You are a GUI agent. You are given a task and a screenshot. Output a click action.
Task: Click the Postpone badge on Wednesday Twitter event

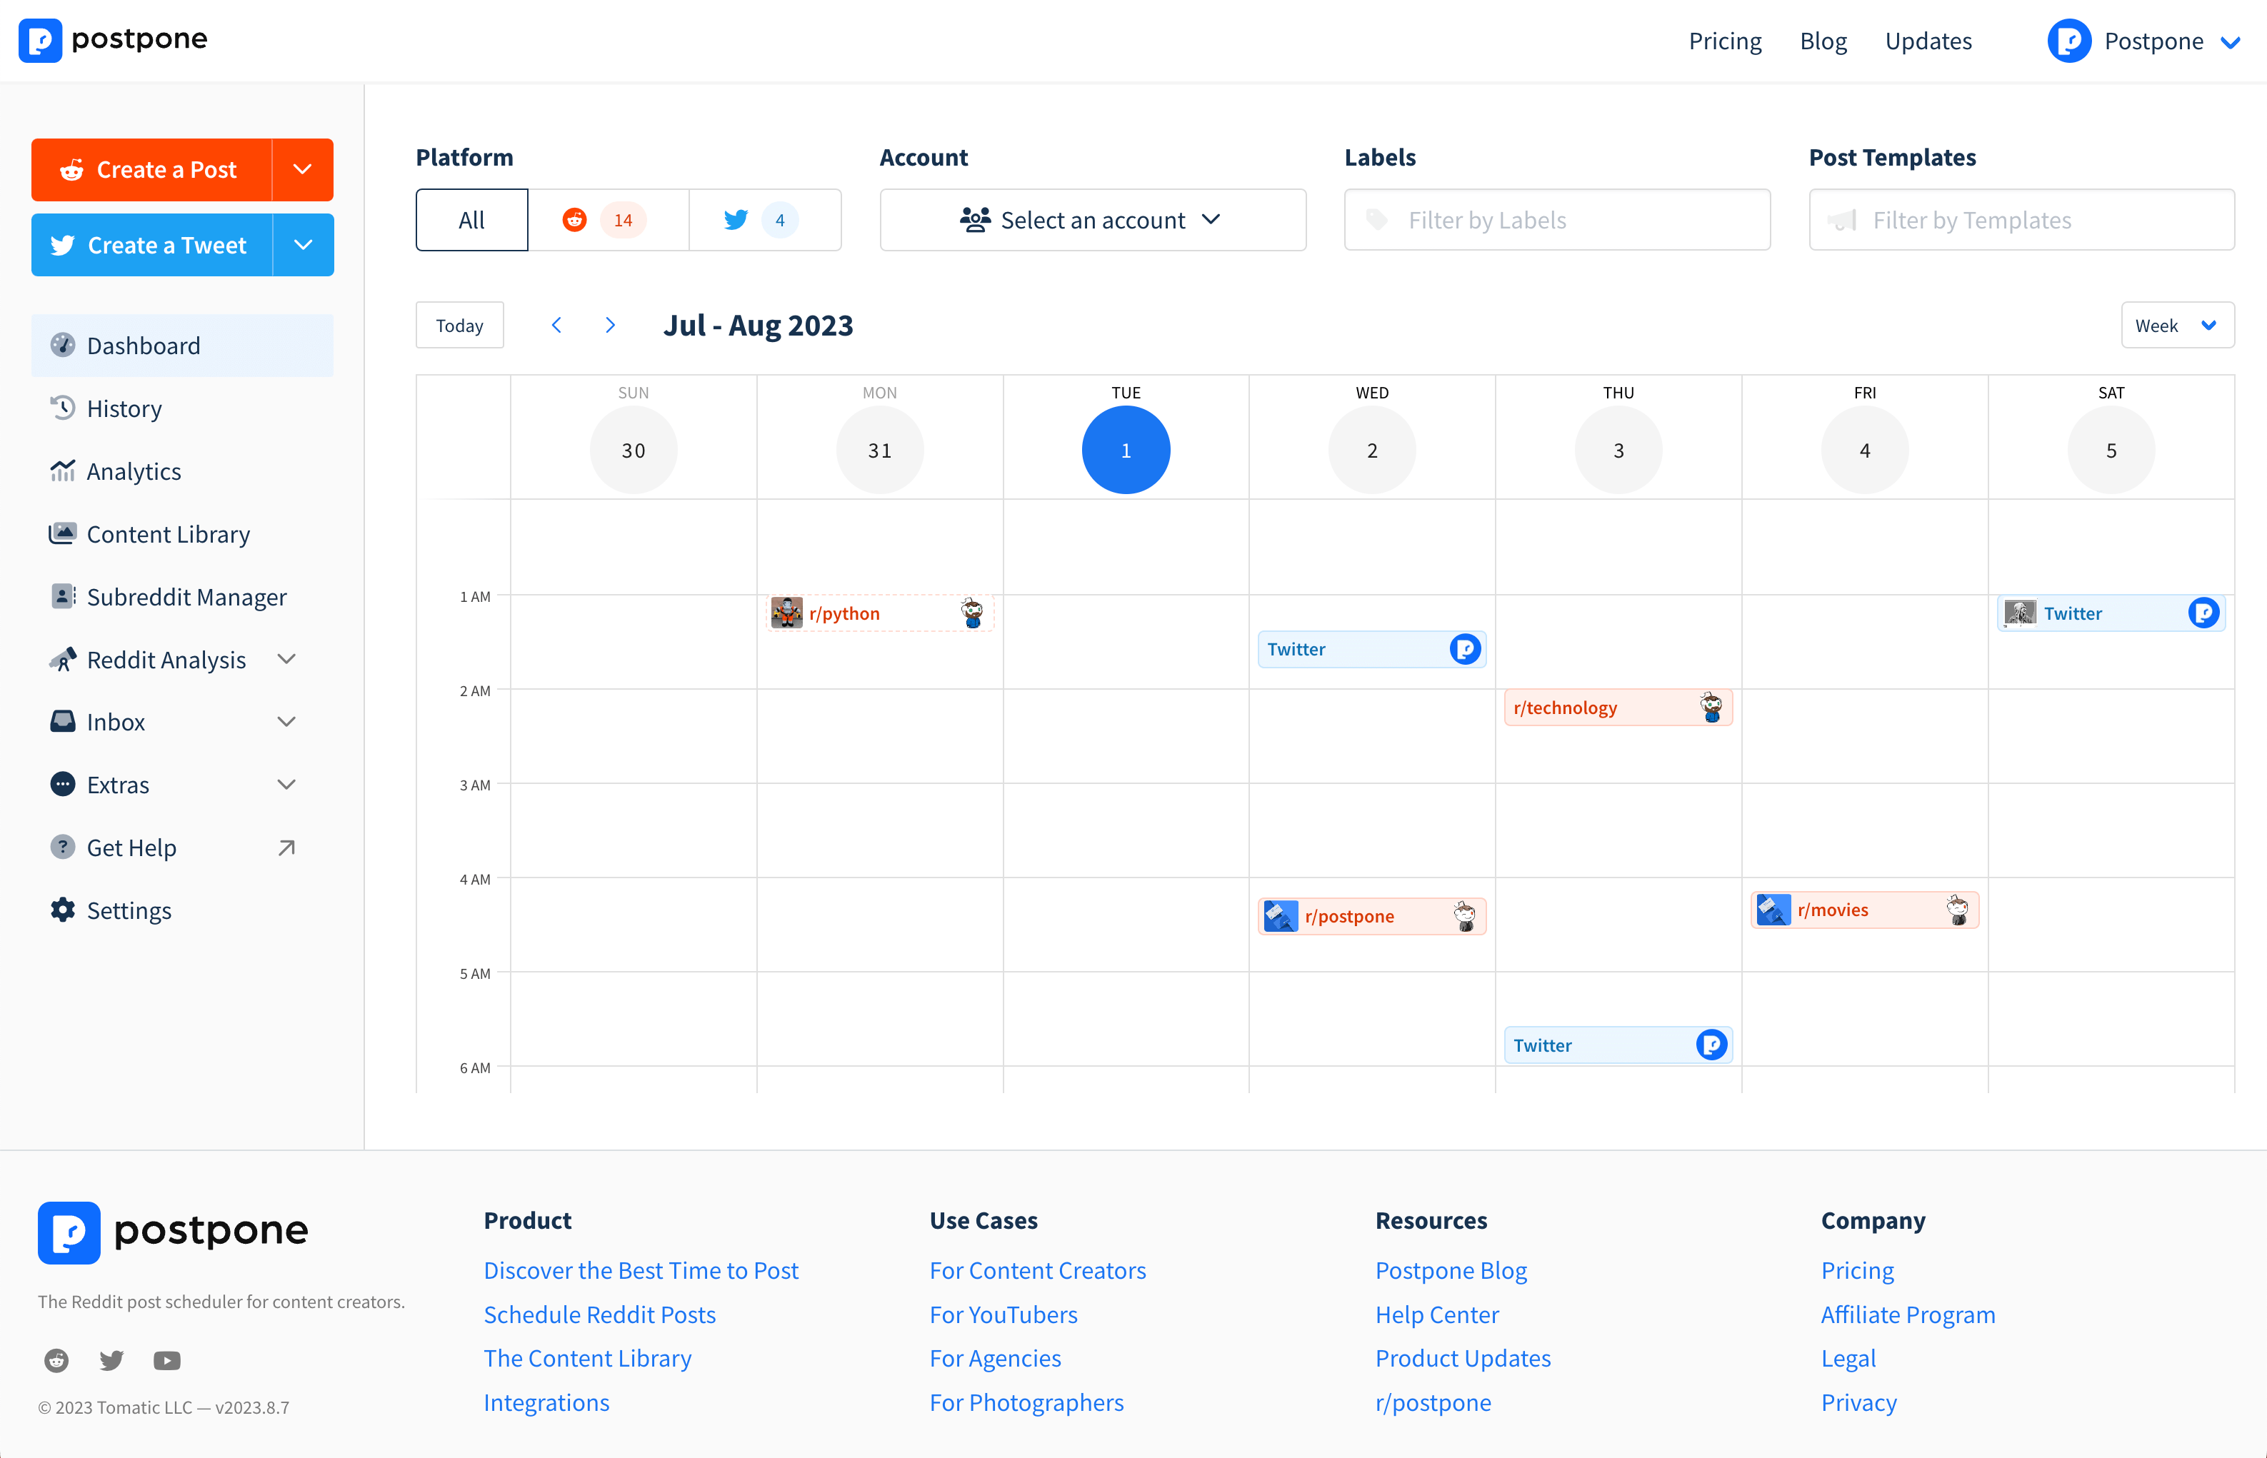point(1465,650)
